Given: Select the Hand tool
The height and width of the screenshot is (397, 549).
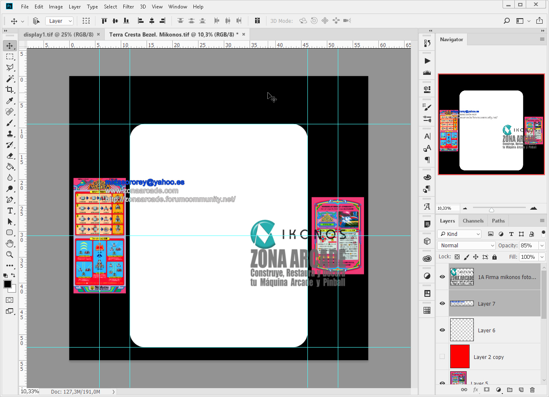Looking at the screenshot, I should coord(10,244).
